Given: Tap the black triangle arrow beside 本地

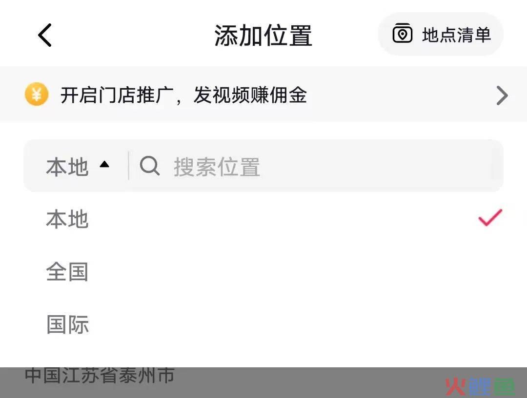Looking at the screenshot, I should [104, 164].
